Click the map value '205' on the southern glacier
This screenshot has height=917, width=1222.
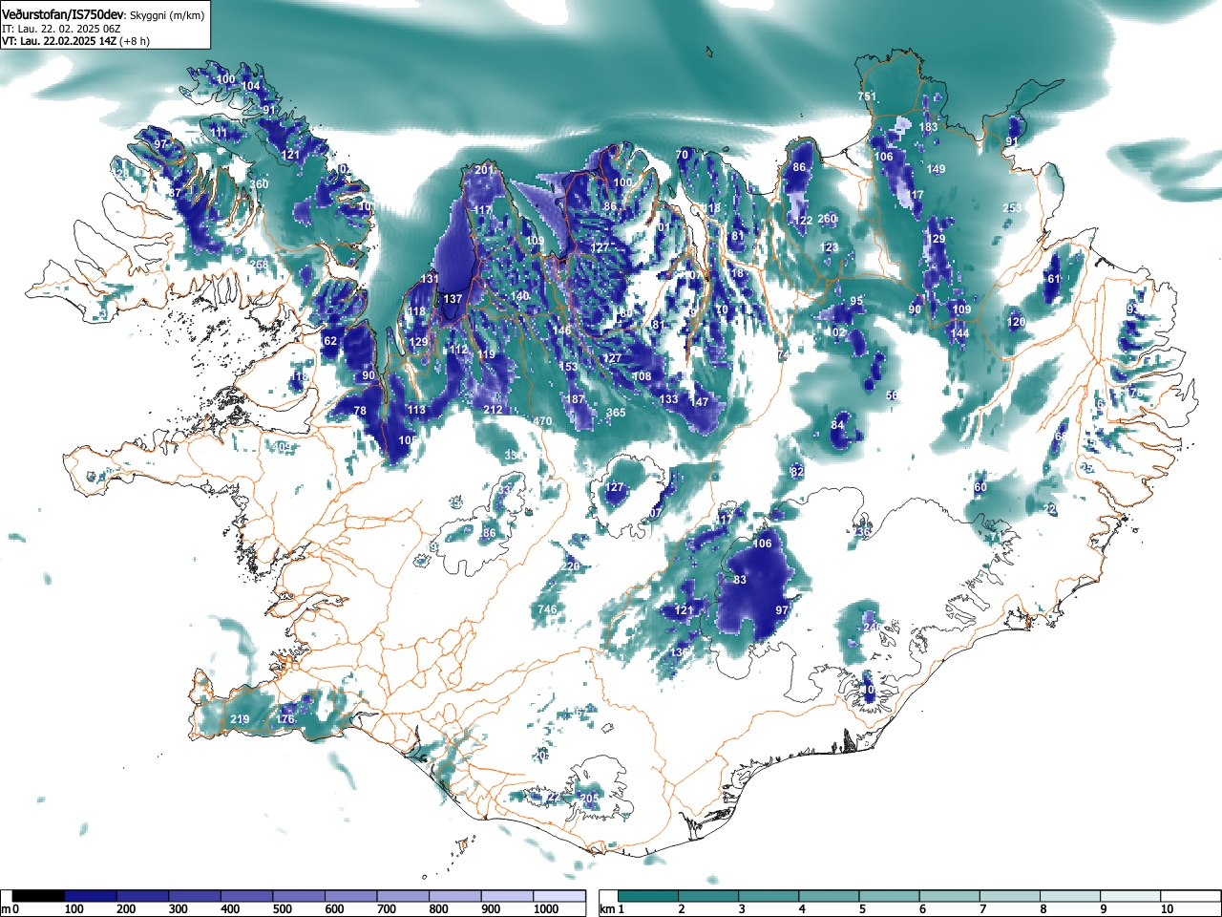point(589,799)
